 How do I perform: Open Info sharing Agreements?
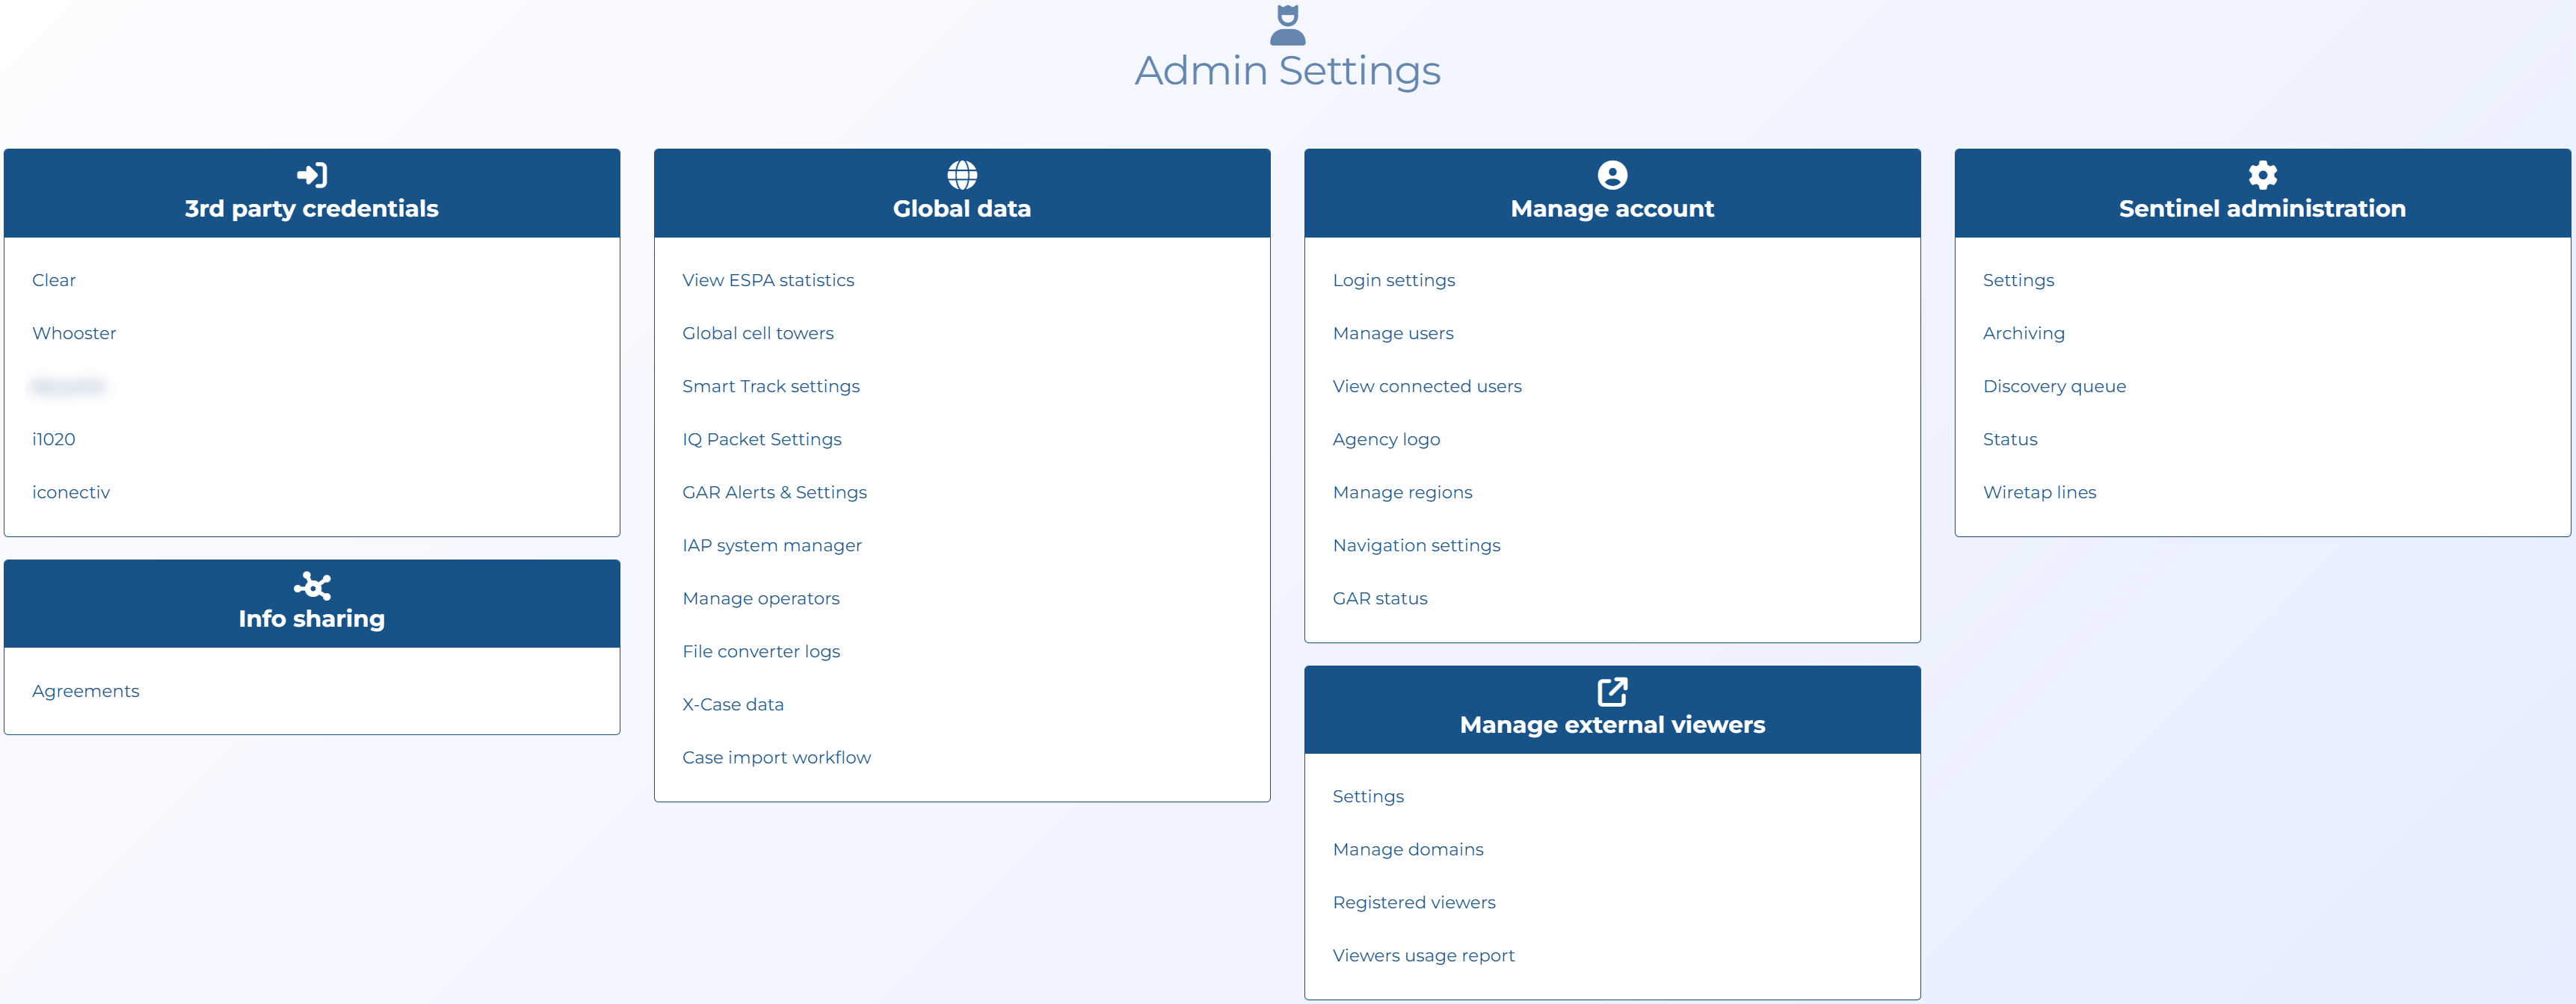85,691
